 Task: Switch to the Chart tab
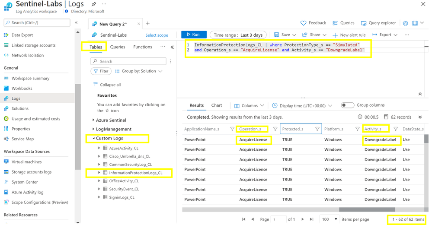(217, 105)
